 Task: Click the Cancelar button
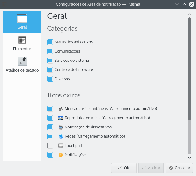179,168
